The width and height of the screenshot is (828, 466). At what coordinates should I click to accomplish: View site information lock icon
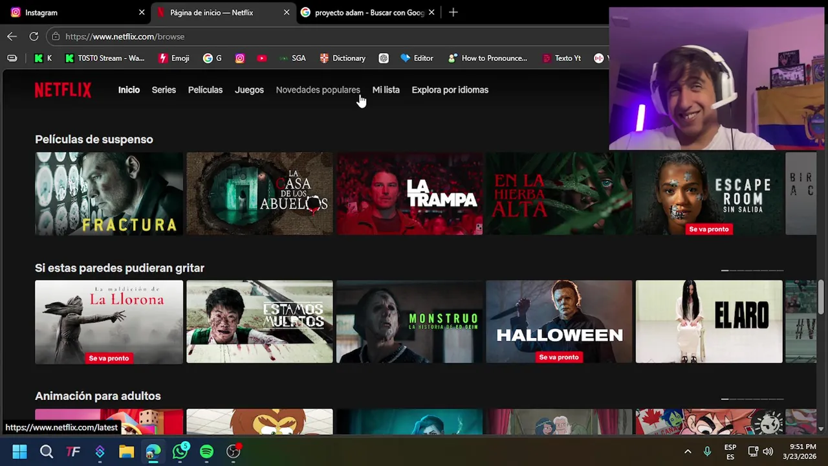click(x=56, y=36)
